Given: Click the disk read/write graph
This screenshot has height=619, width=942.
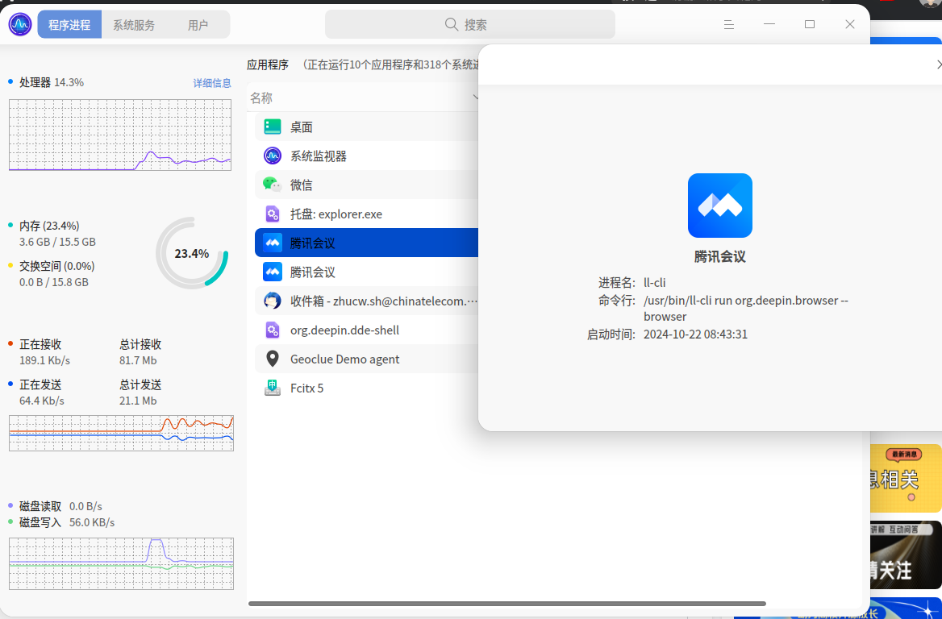Looking at the screenshot, I should (x=121, y=563).
